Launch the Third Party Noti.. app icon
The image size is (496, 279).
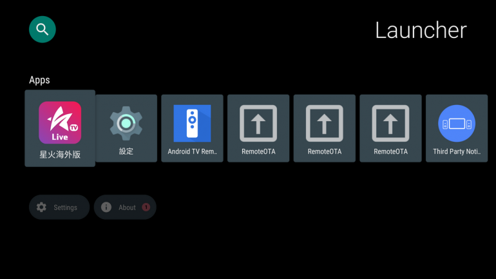click(457, 123)
